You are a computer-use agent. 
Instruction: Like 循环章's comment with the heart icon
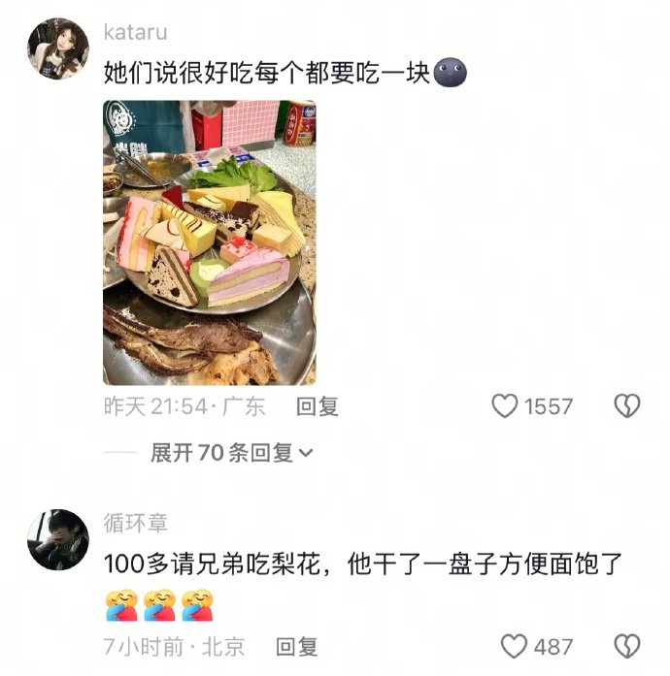point(514,646)
